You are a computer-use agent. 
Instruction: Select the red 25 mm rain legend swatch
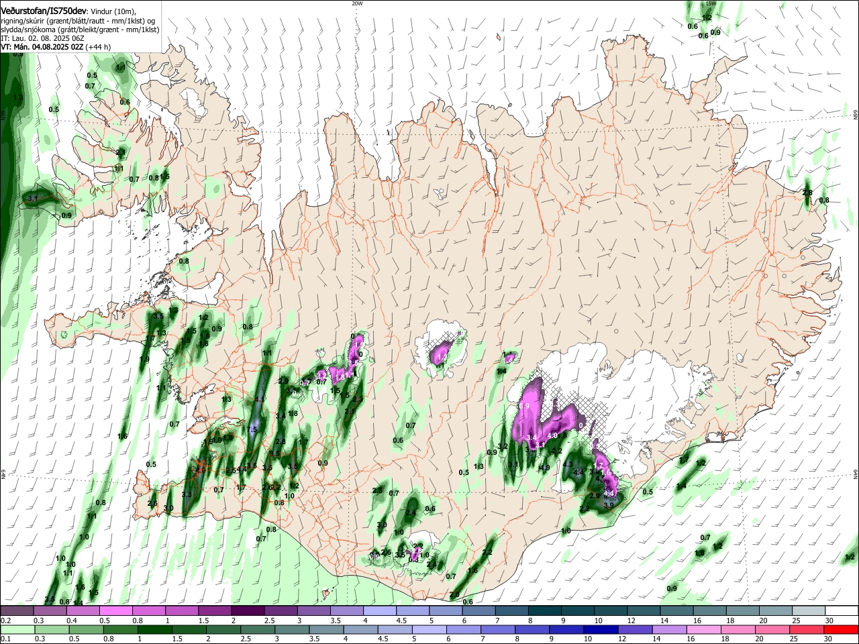[807, 630]
